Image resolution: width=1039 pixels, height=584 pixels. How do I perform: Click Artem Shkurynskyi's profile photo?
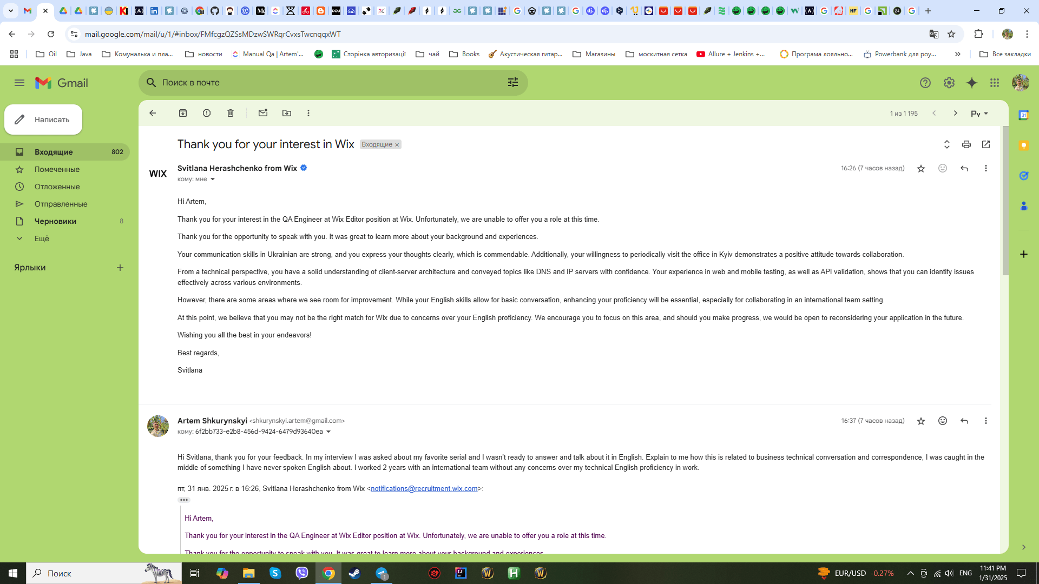pyautogui.click(x=158, y=426)
